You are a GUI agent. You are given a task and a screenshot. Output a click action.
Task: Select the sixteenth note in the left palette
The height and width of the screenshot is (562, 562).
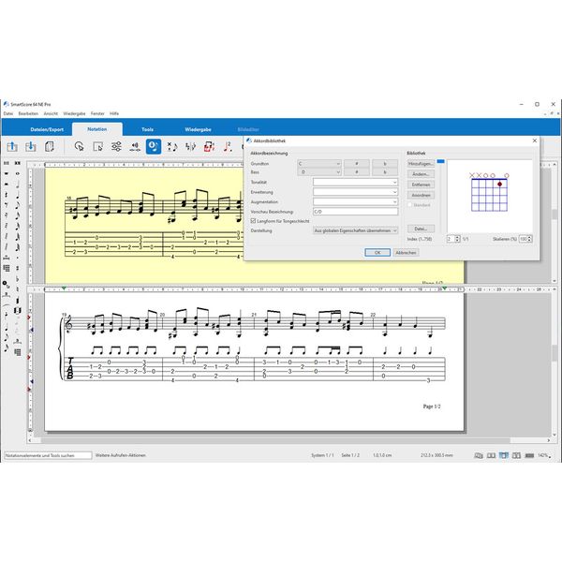pos(17,215)
